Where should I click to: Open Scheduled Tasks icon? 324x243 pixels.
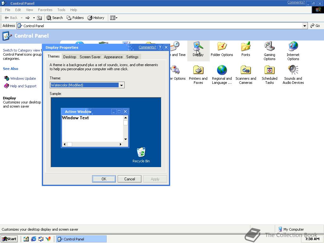coord(270,75)
